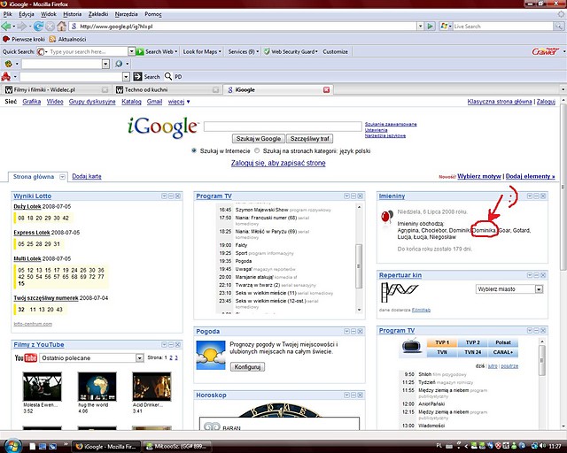567x453 pixels.
Task: Expand the Wybierz miasto dropdown
Action: coord(539,289)
